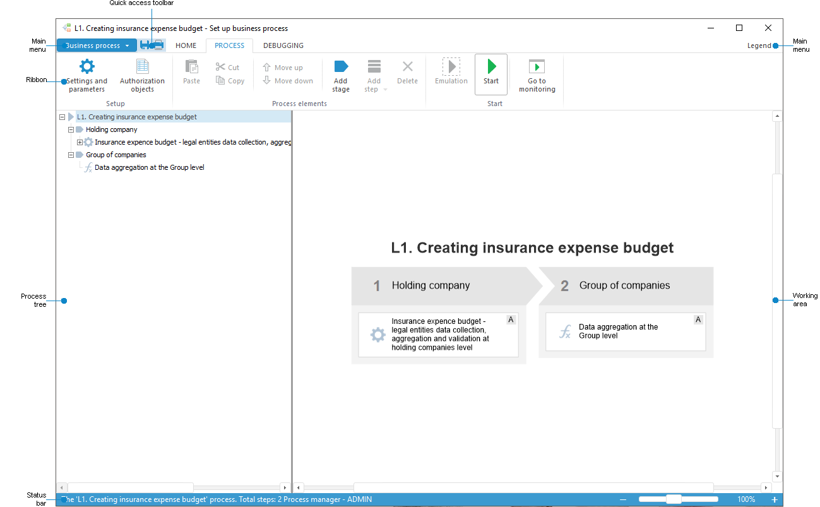Move the selected element up

point(282,68)
